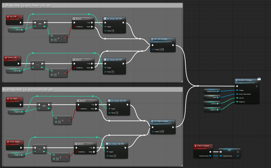Click the envelope icon on Number Change node
The height and width of the screenshot is (168, 271).
(259, 79)
